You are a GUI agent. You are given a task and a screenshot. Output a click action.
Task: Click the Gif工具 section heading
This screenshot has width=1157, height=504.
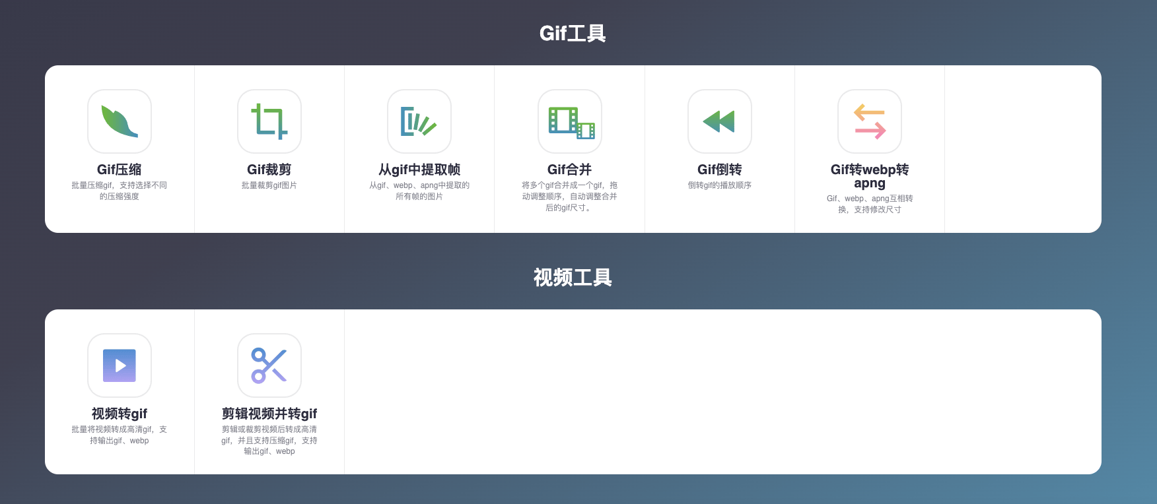(x=573, y=33)
